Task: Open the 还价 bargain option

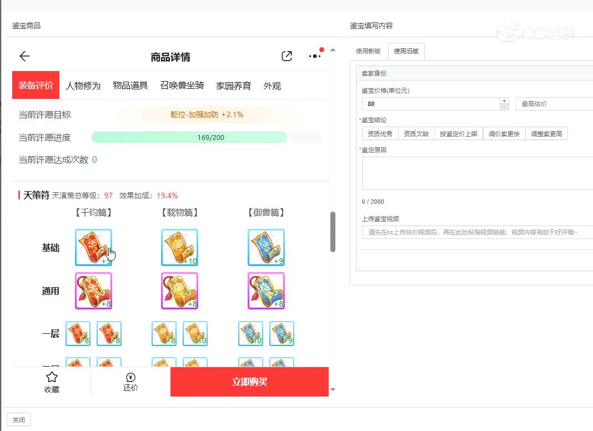Action: (130, 382)
